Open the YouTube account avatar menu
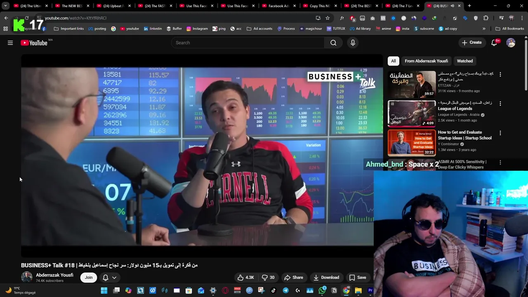This screenshot has height=297, width=528. point(511,42)
